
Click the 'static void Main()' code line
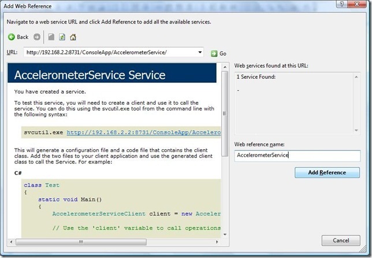(70, 199)
